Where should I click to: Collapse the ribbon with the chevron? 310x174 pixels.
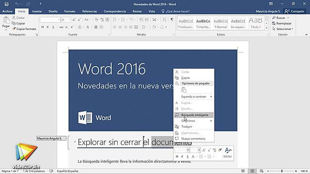coord(306,34)
